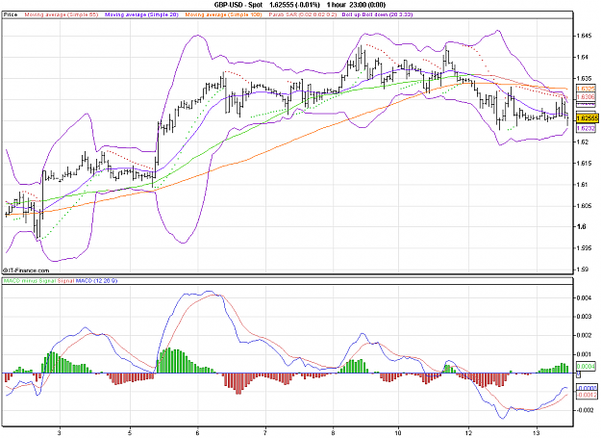Click the green 0.0004 MACD histogram value tag
Screen dimensions: 601x438
(586, 367)
